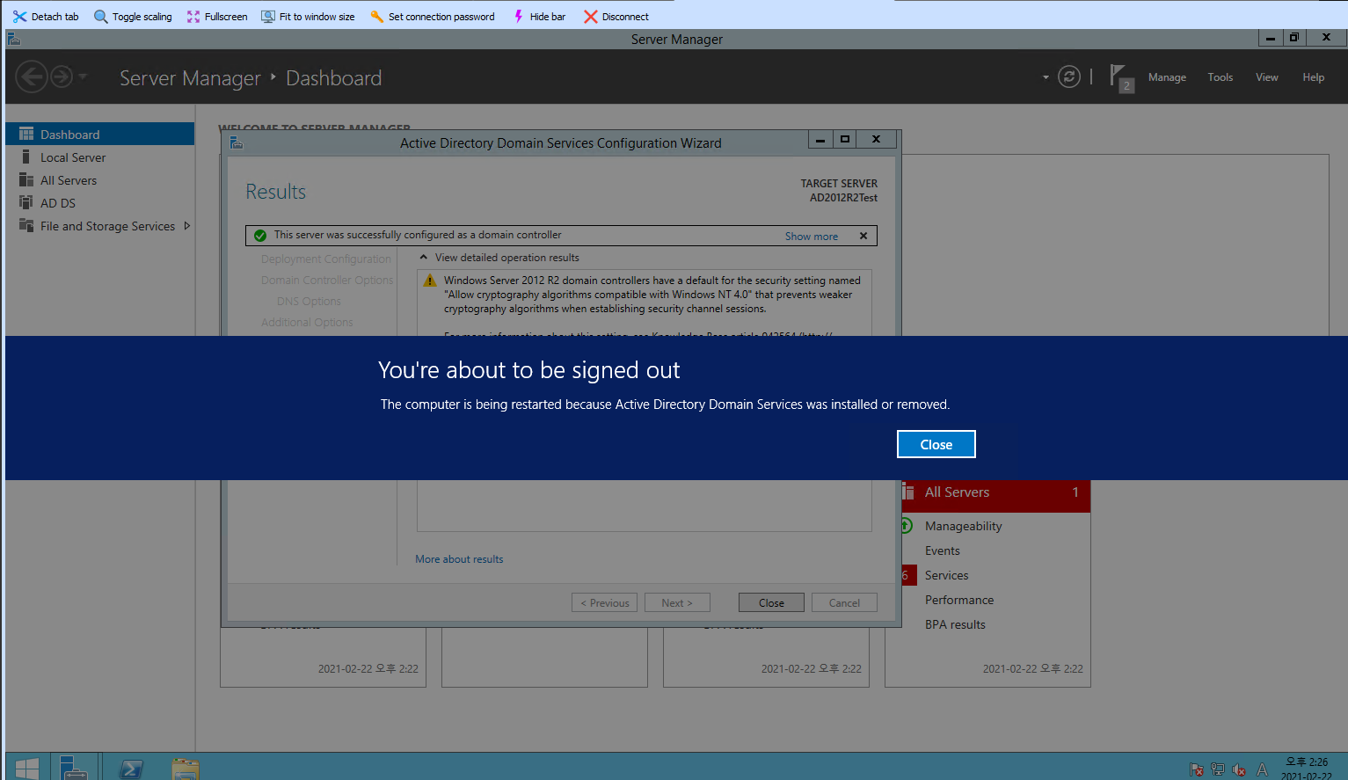This screenshot has height=780, width=1348.
Task: Click the DNS Options wizard step
Action: pyautogui.click(x=309, y=302)
